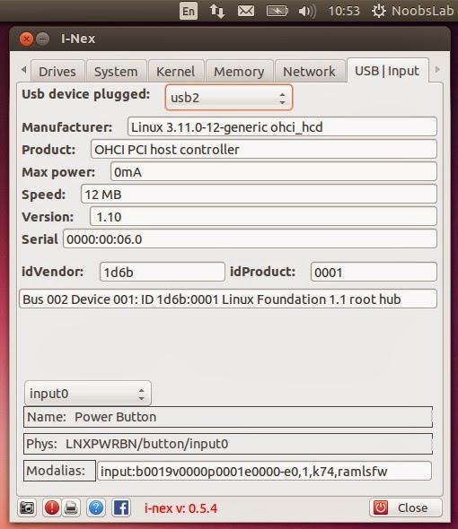The width and height of the screenshot is (458, 529).
Task: Click the Phys: LNXPWRBN/button/input0 row
Action: (228, 444)
